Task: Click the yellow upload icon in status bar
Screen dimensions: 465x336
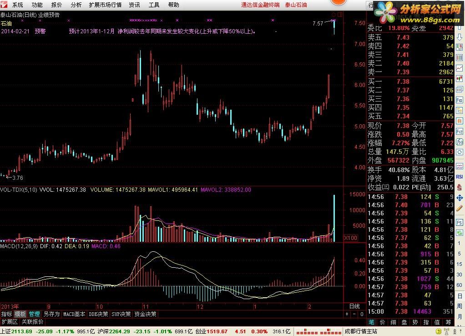Action: 438,331
